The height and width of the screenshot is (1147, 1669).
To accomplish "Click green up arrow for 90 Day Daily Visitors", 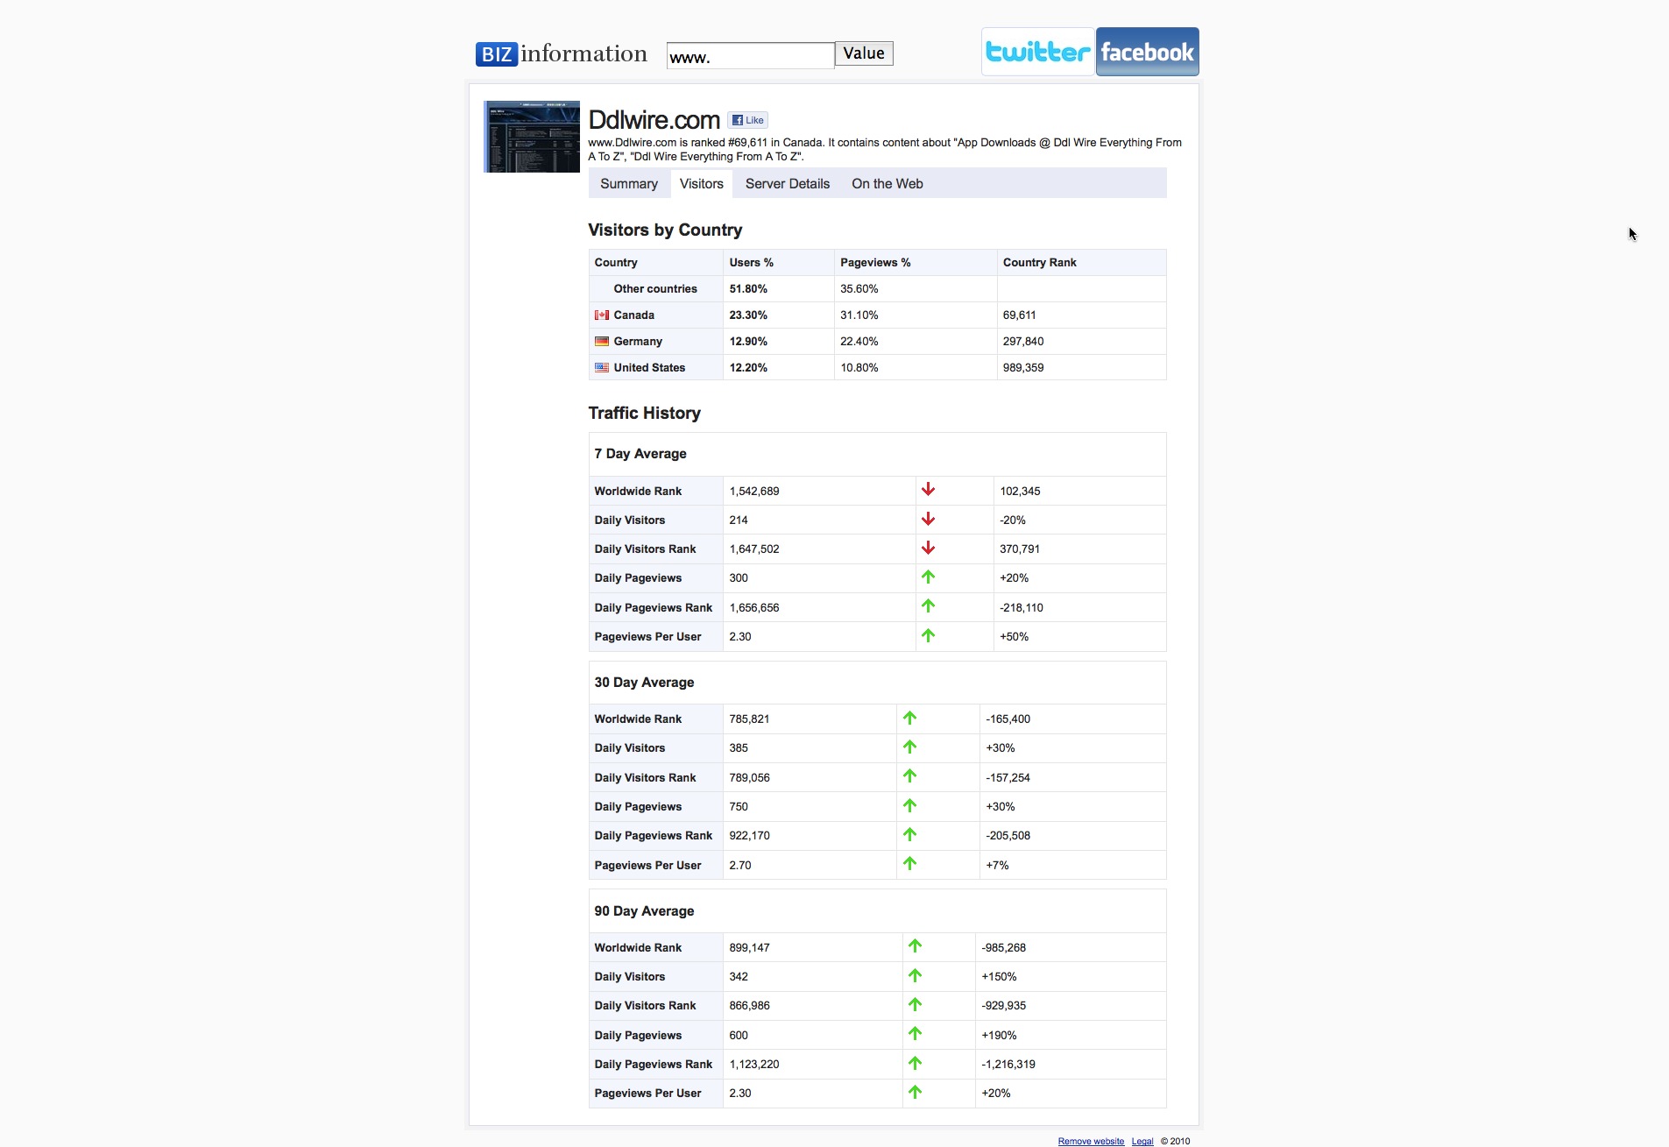I will pos(915,976).
